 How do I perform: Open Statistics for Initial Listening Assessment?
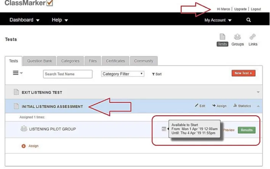pyautogui.click(x=242, y=106)
